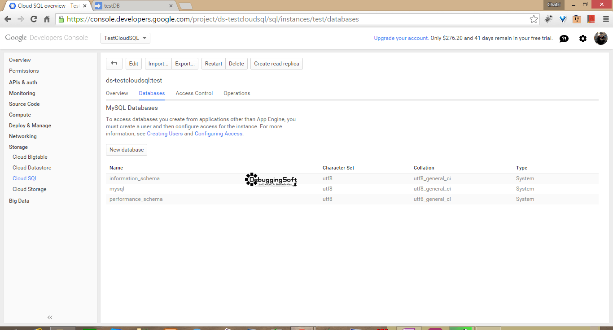Bookmark this page with the star icon
The height and width of the screenshot is (330, 613).
[x=534, y=19]
